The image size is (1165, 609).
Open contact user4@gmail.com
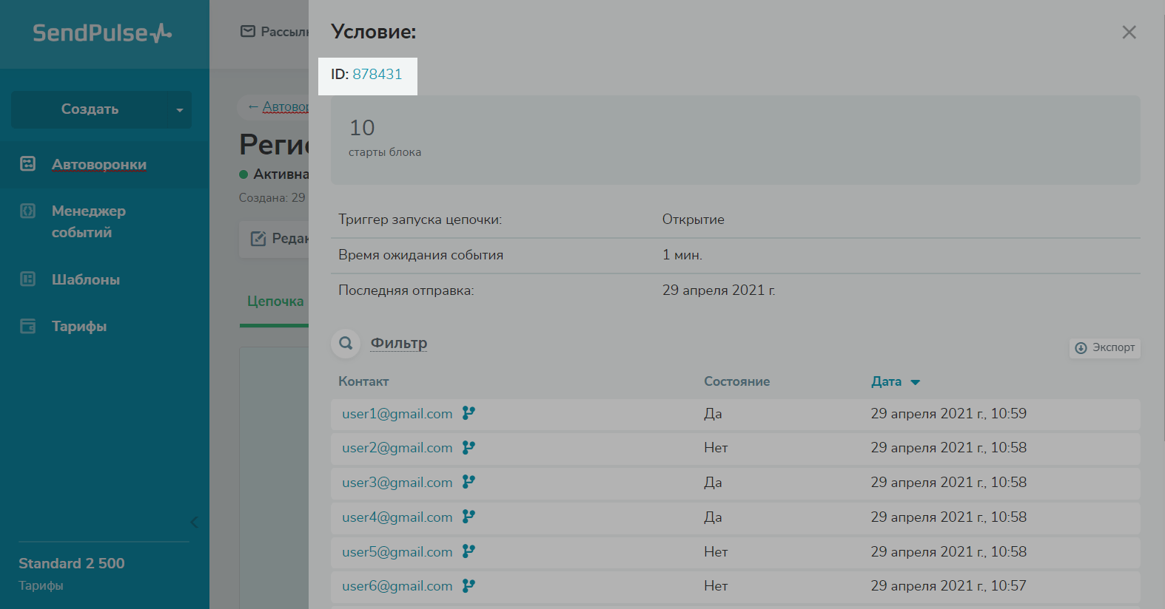click(x=397, y=517)
